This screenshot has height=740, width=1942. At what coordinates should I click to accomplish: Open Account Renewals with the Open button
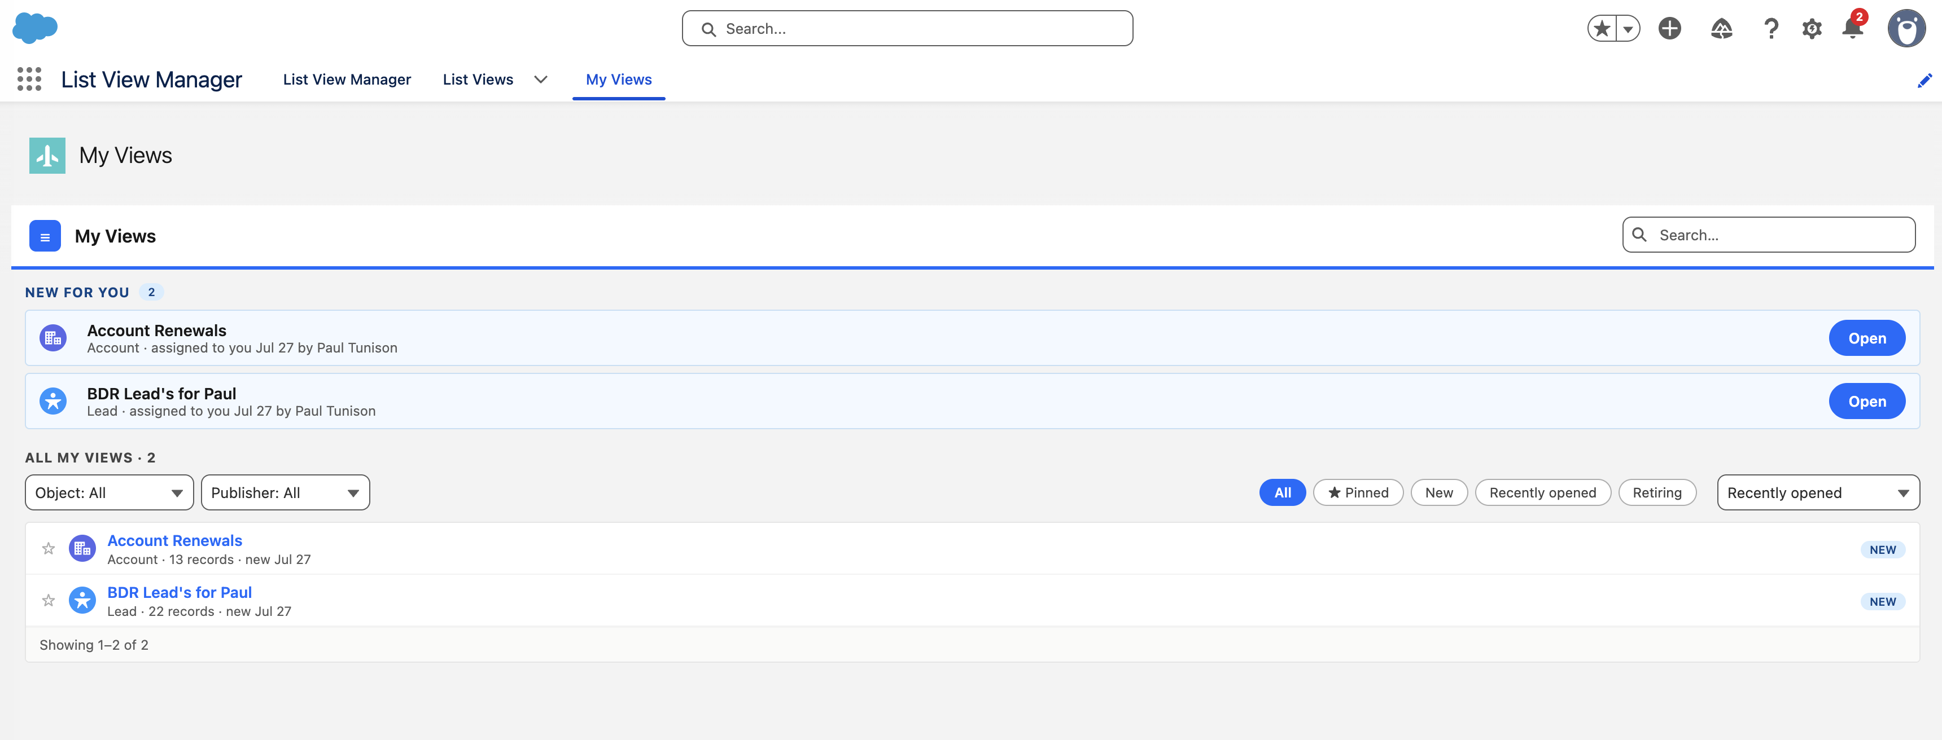pyautogui.click(x=1866, y=338)
